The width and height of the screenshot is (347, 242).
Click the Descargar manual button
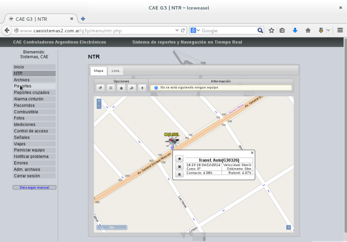click(x=35, y=187)
